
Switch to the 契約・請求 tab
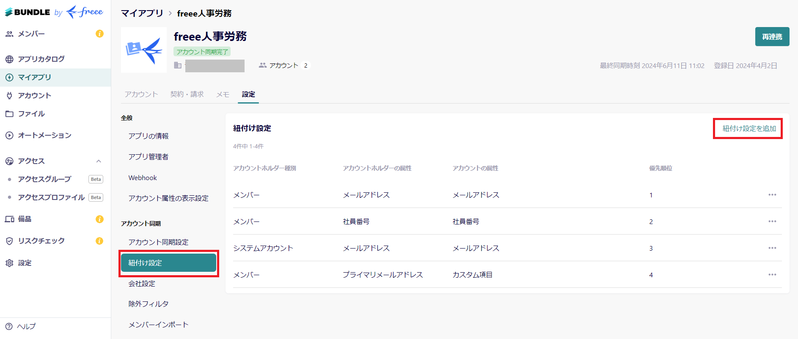pyautogui.click(x=187, y=94)
